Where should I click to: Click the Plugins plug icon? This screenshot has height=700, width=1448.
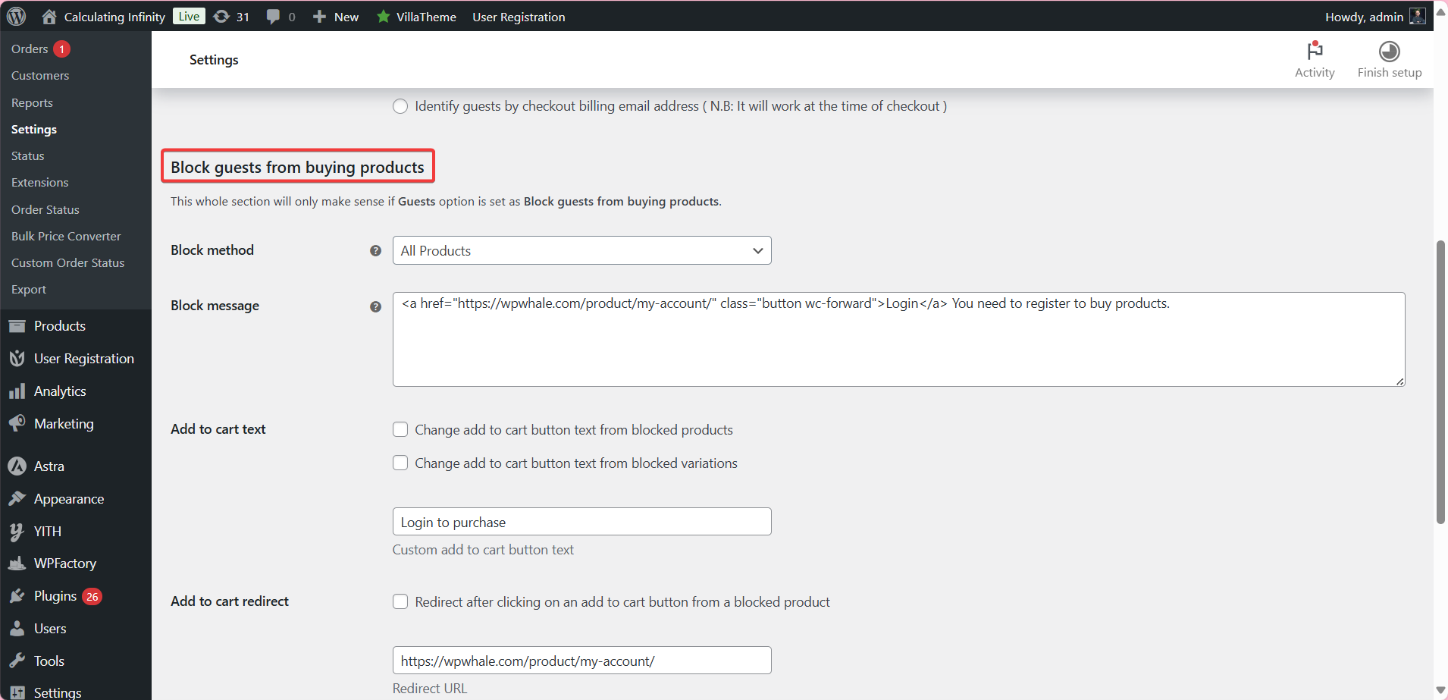tap(17, 596)
